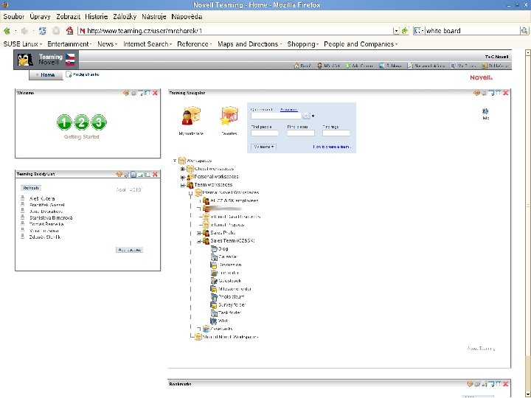The image size is (531, 398).
Task: Expand the Global workspaces tree node
Action: point(183,169)
